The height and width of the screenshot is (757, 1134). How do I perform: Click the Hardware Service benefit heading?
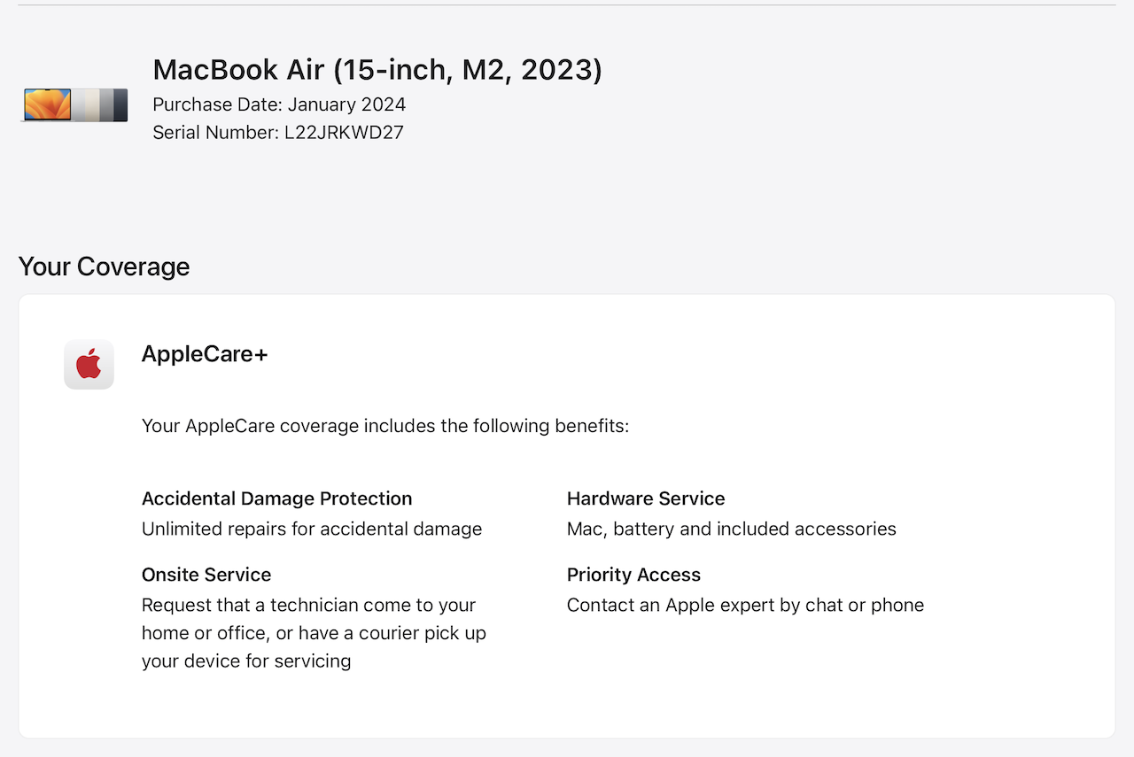click(x=646, y=498)
